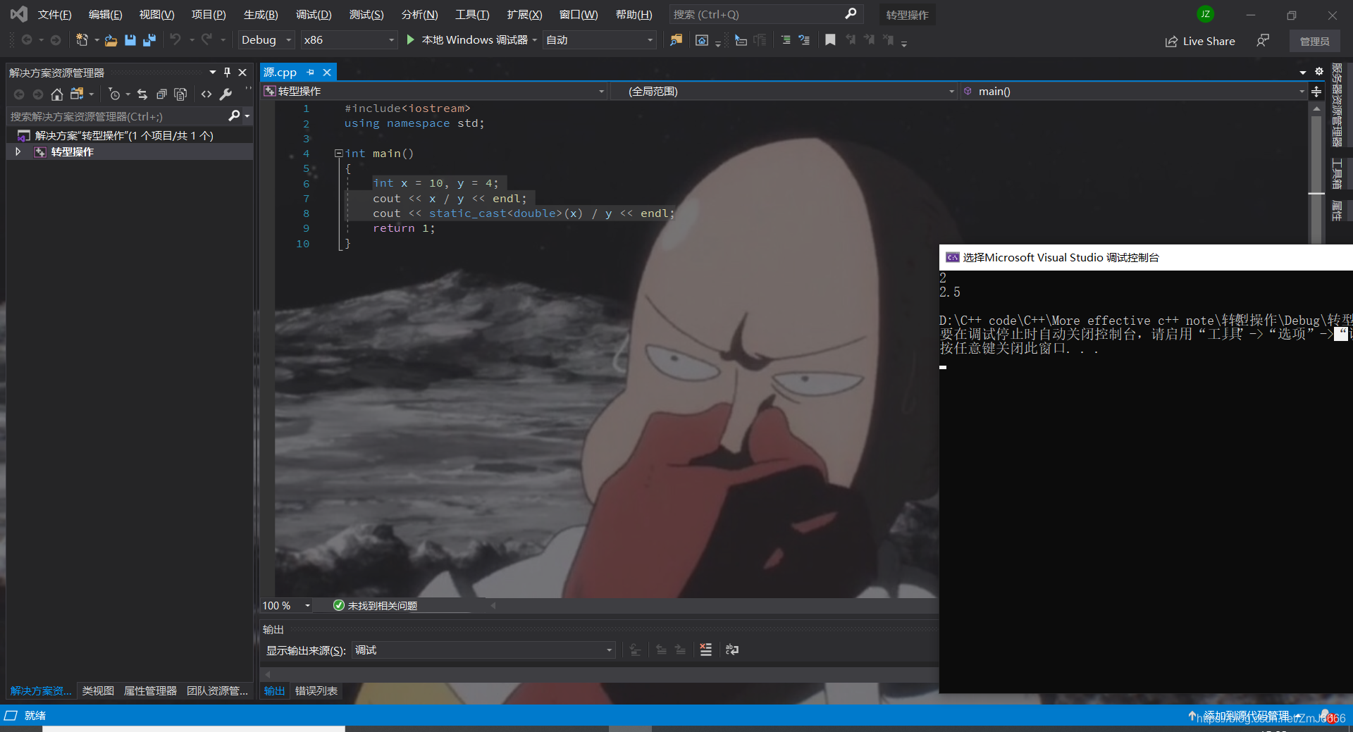The image size is (1353, 732).
Task: Toggle a bookmark on the current line
Action: coord(830,40)
